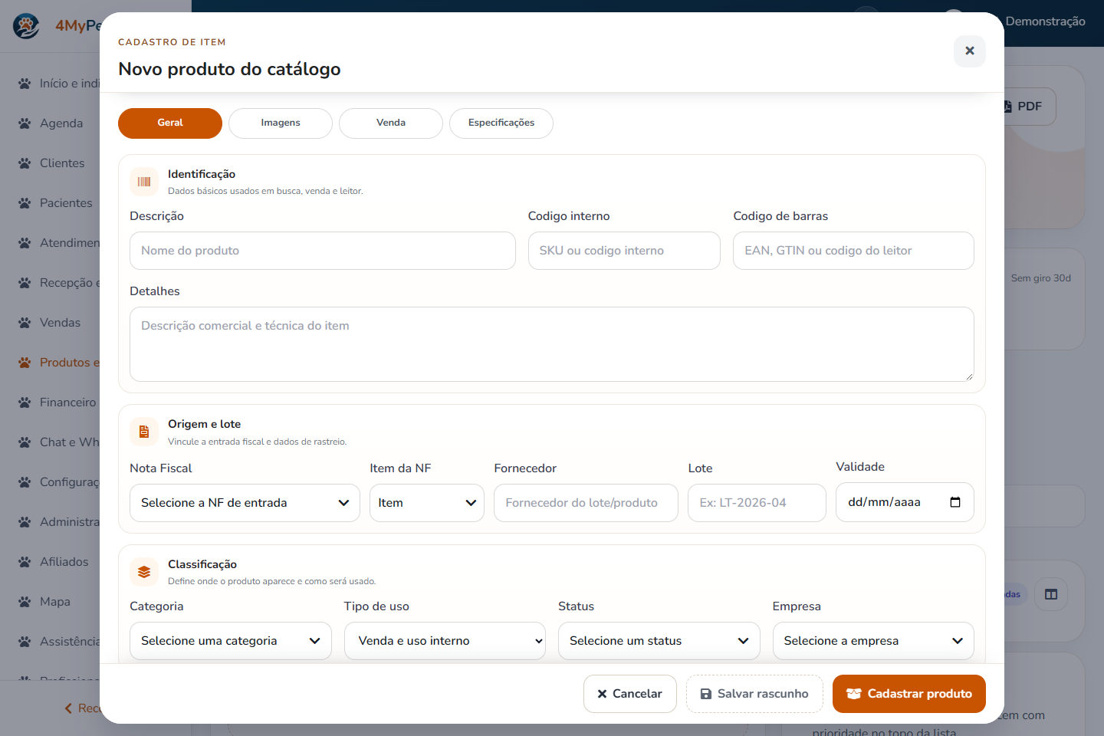The height and width of the screenshot is (736, 1104).
Task: Open the Empresa dropdown
Action: (x=873, y=641)
